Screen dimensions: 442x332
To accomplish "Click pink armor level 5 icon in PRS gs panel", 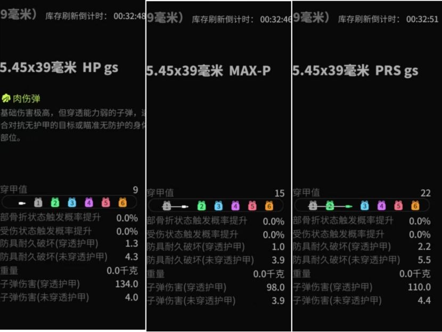I will (398, 206).
